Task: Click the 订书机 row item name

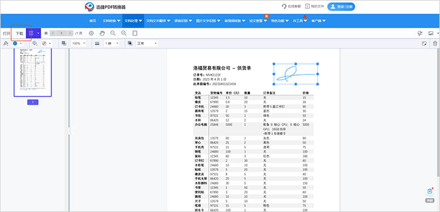Action: click(199, 107)
